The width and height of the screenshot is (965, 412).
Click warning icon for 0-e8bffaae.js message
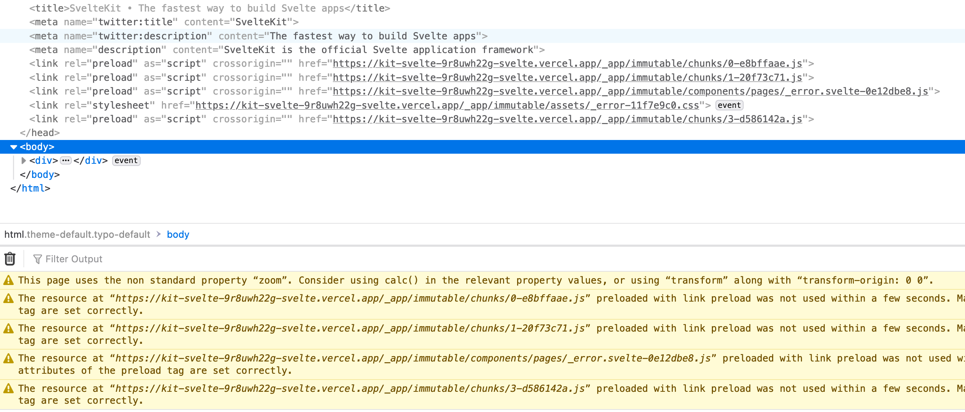click(x=8, y=298)
